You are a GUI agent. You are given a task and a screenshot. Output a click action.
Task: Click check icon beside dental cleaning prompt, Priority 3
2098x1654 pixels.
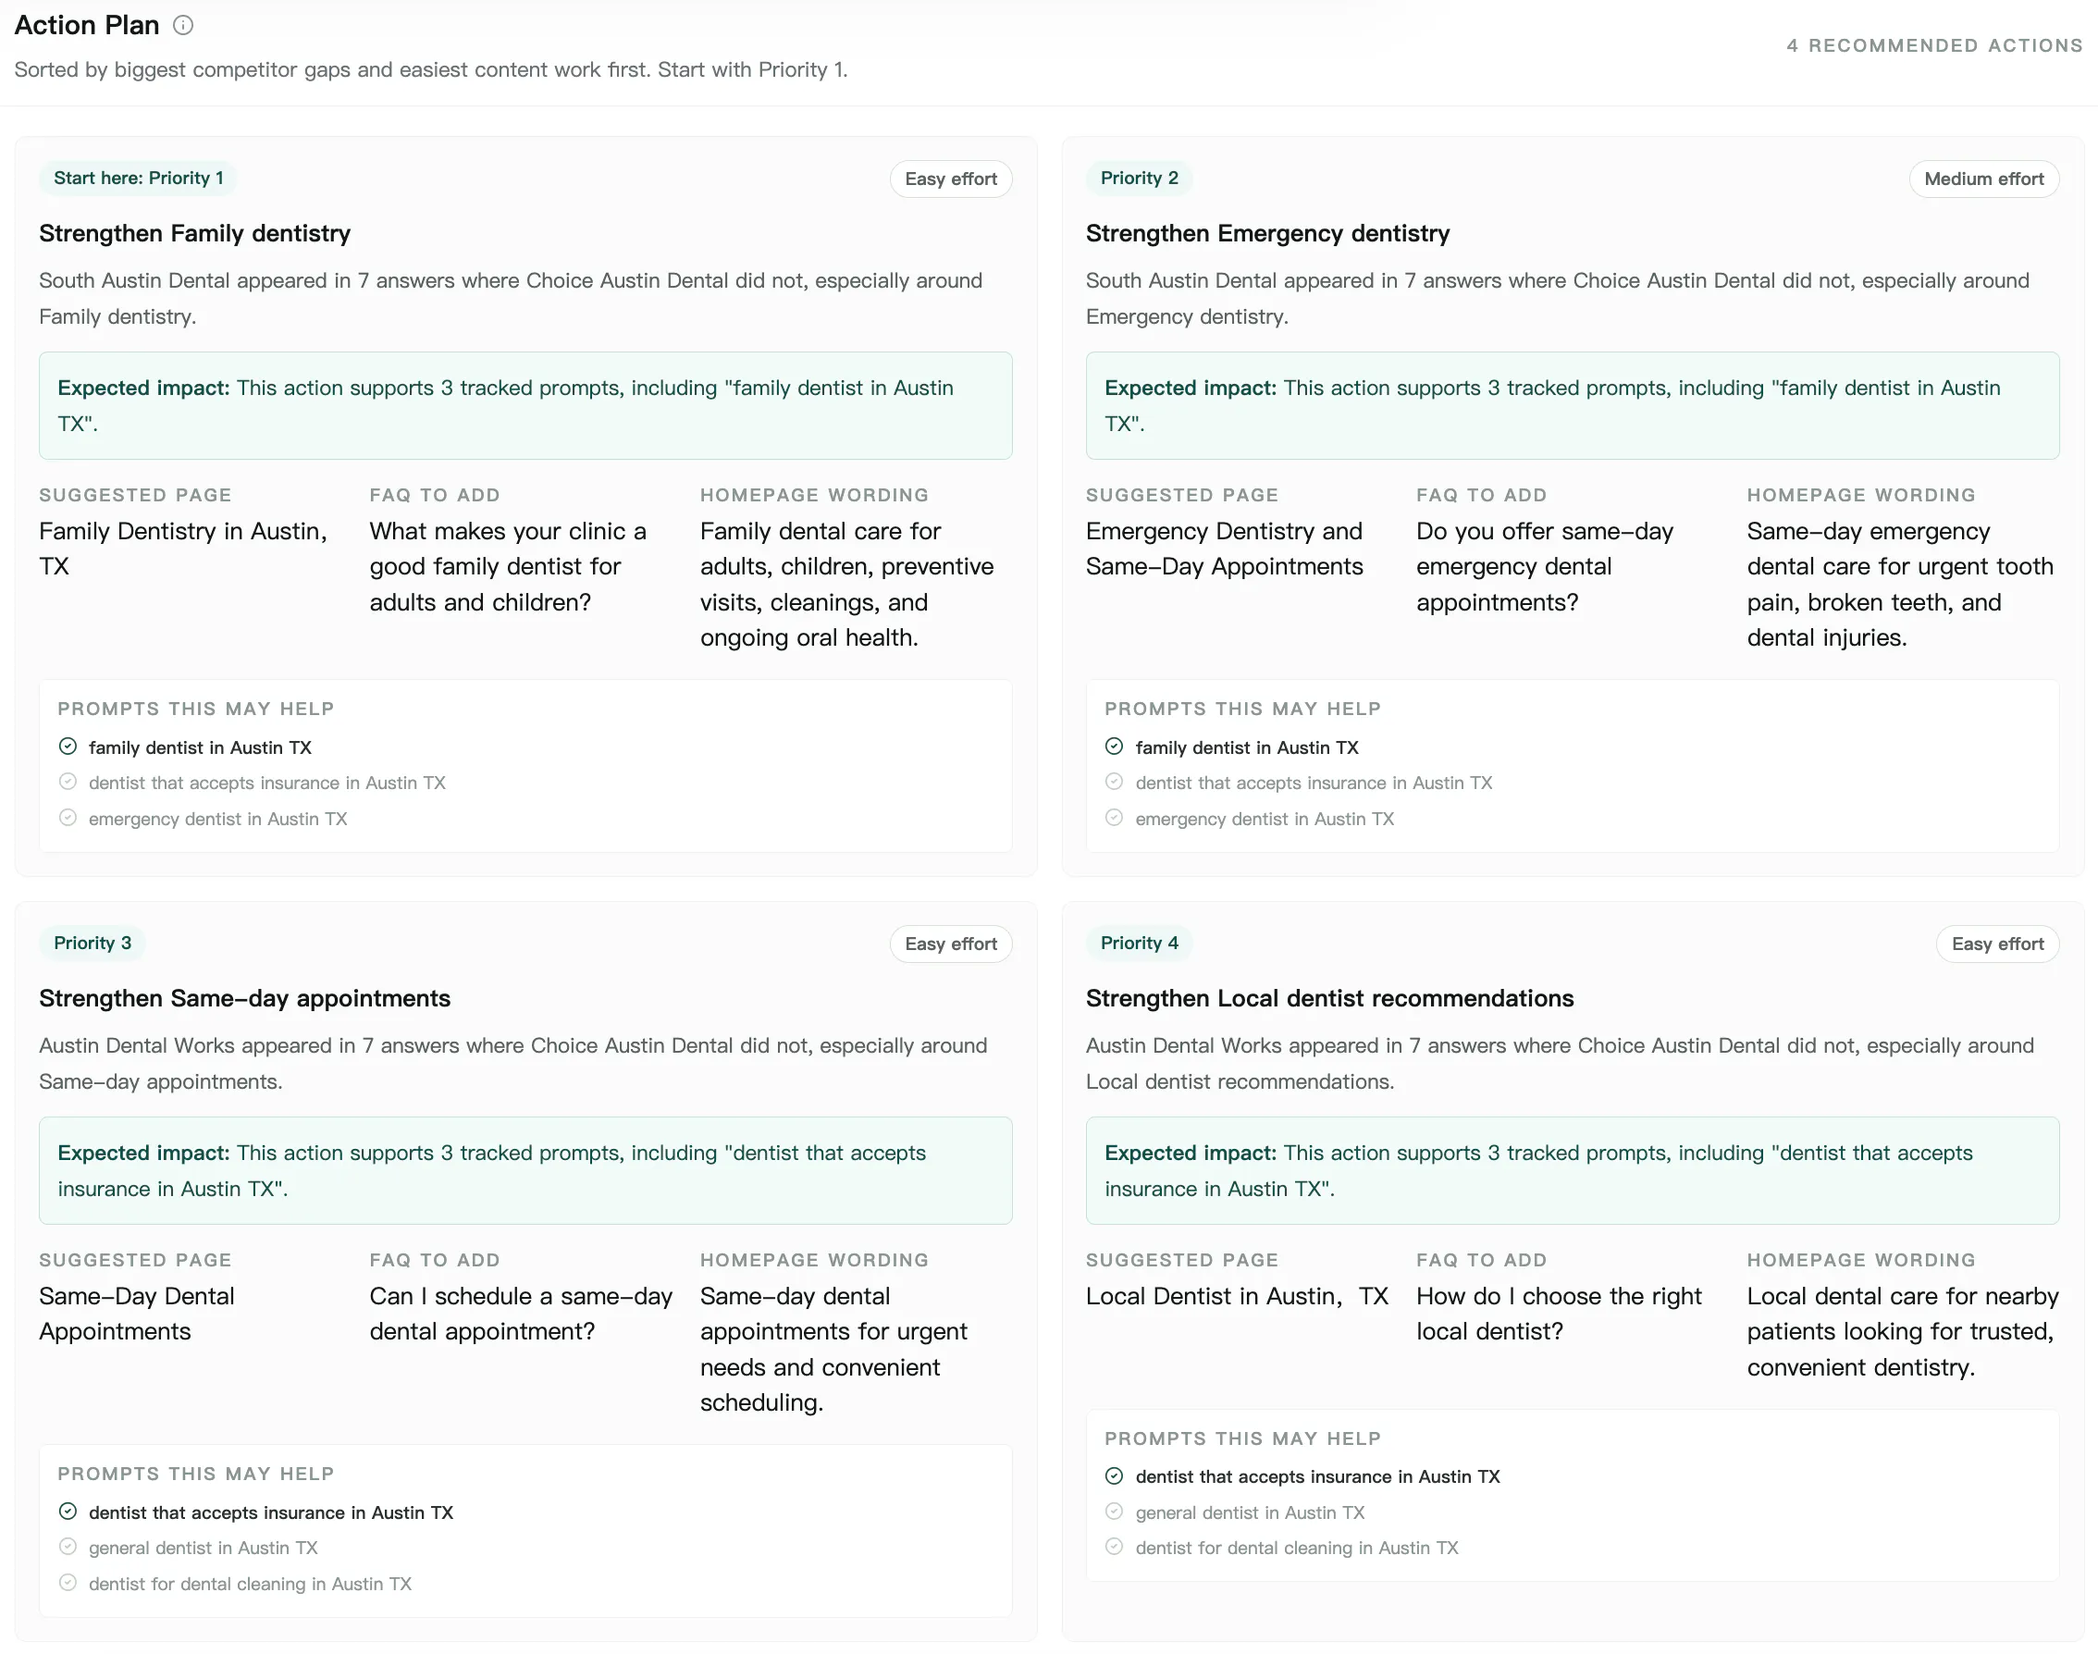click(68, 1583)
